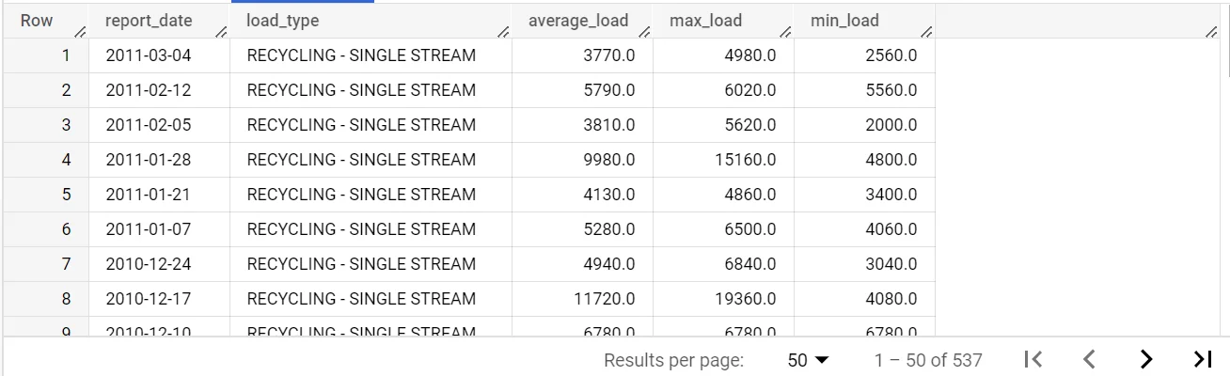This screenshot has width=1230, height=376.
Task: Go to previous results page
Action: 1090,359
